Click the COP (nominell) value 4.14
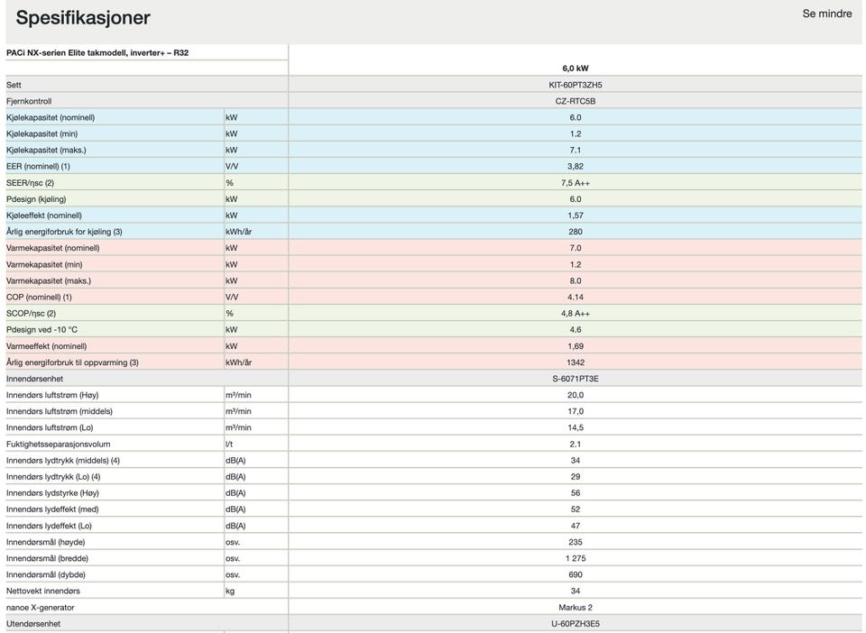Image resolution: width=866 pixels, height=633 pixels. 575,298
